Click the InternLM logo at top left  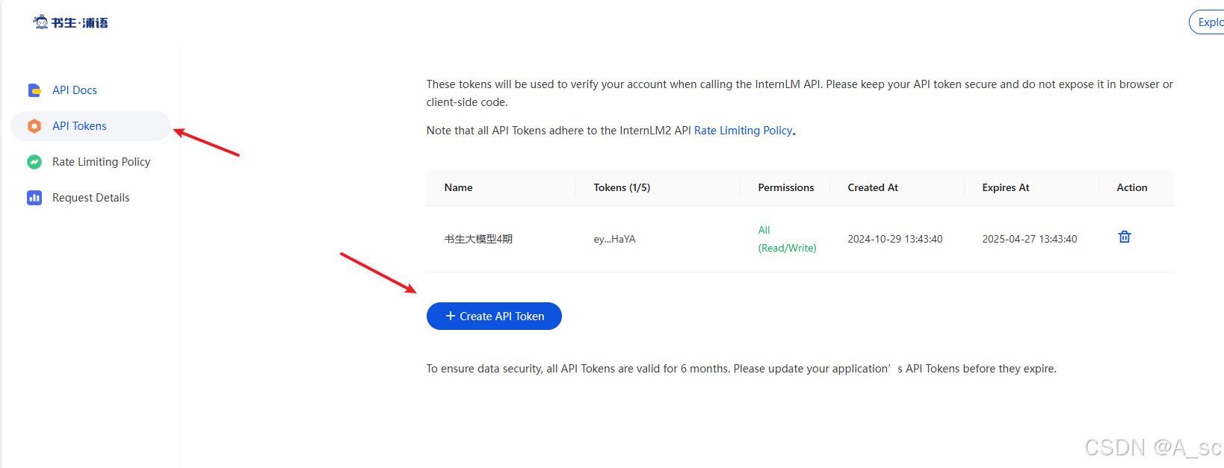(x=71, y=22)
